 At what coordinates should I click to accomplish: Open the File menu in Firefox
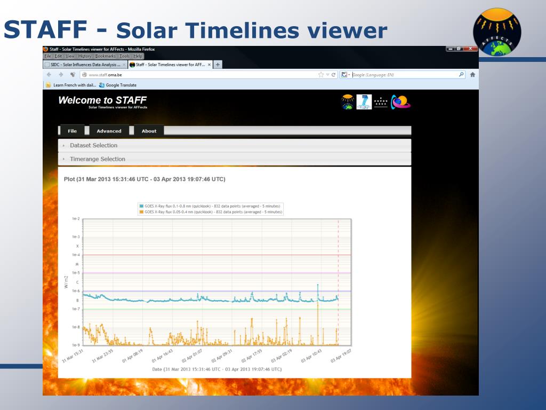coord(47,56)
